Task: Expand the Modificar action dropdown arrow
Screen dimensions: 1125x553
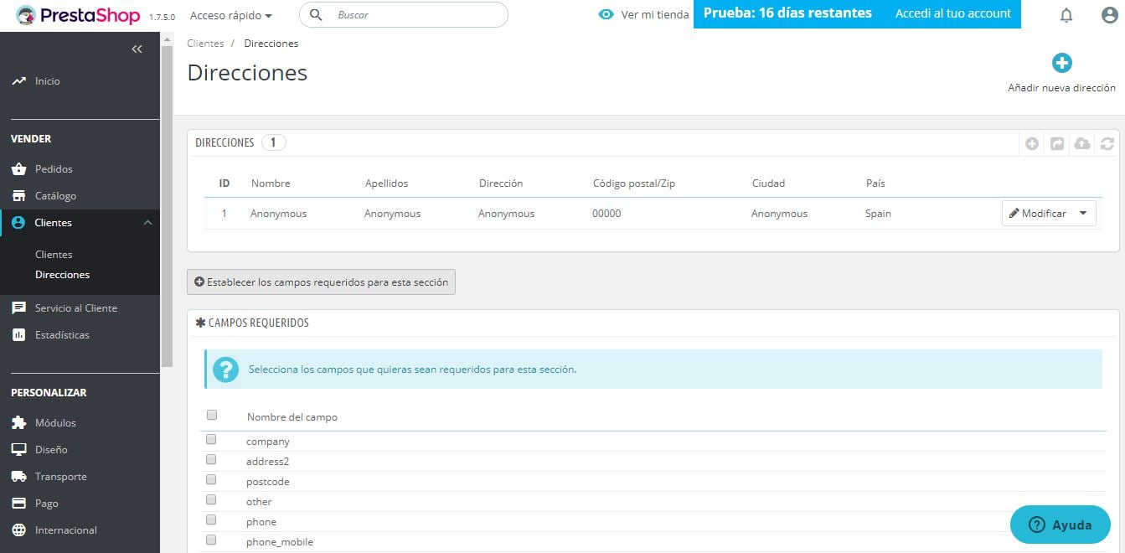Action: coord(1084,213)
